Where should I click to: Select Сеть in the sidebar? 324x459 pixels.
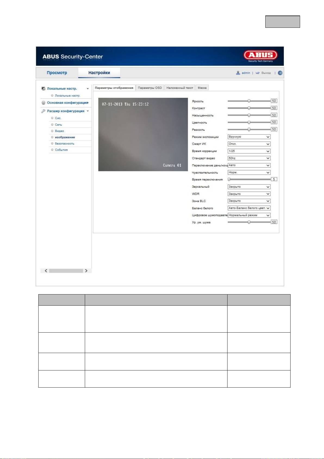pyautogui.click(x=58, y=124)
